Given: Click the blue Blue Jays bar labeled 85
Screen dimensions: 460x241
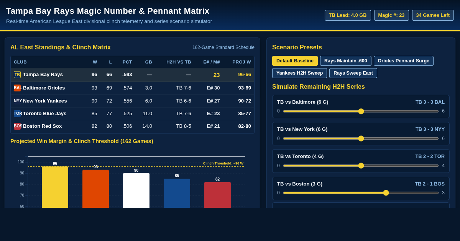Looking at the screenshot, I should coord(177,193).
